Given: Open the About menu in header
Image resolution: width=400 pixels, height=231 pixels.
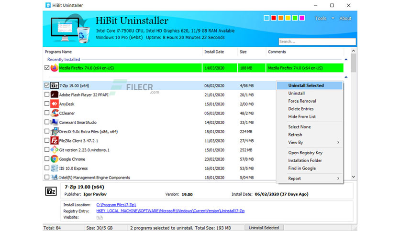Looking at the screenshot, I should point(345,18).
